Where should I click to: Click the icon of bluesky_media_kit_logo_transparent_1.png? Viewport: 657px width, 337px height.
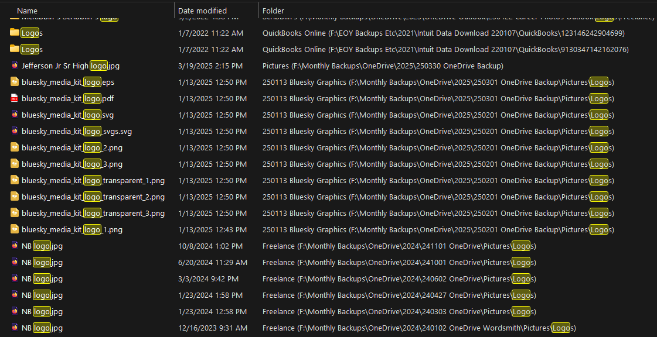(15, 180)
